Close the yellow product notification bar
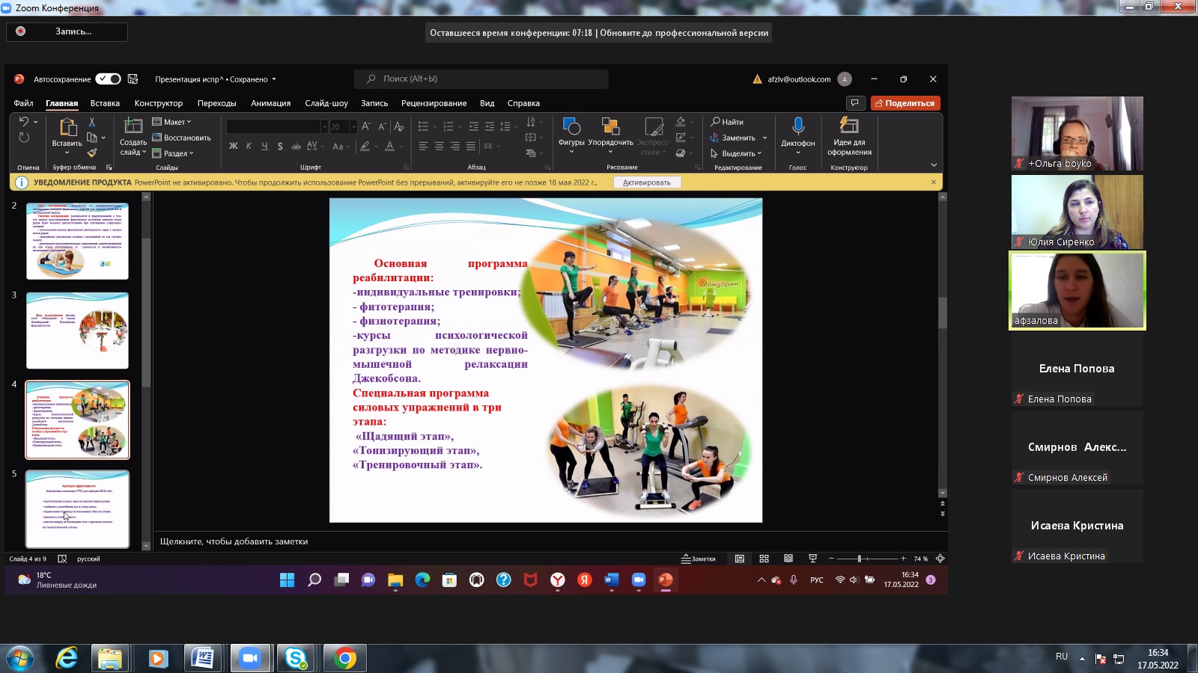Image resolution: width=1198 pixels, height=673 pixels. click(934, 182)
